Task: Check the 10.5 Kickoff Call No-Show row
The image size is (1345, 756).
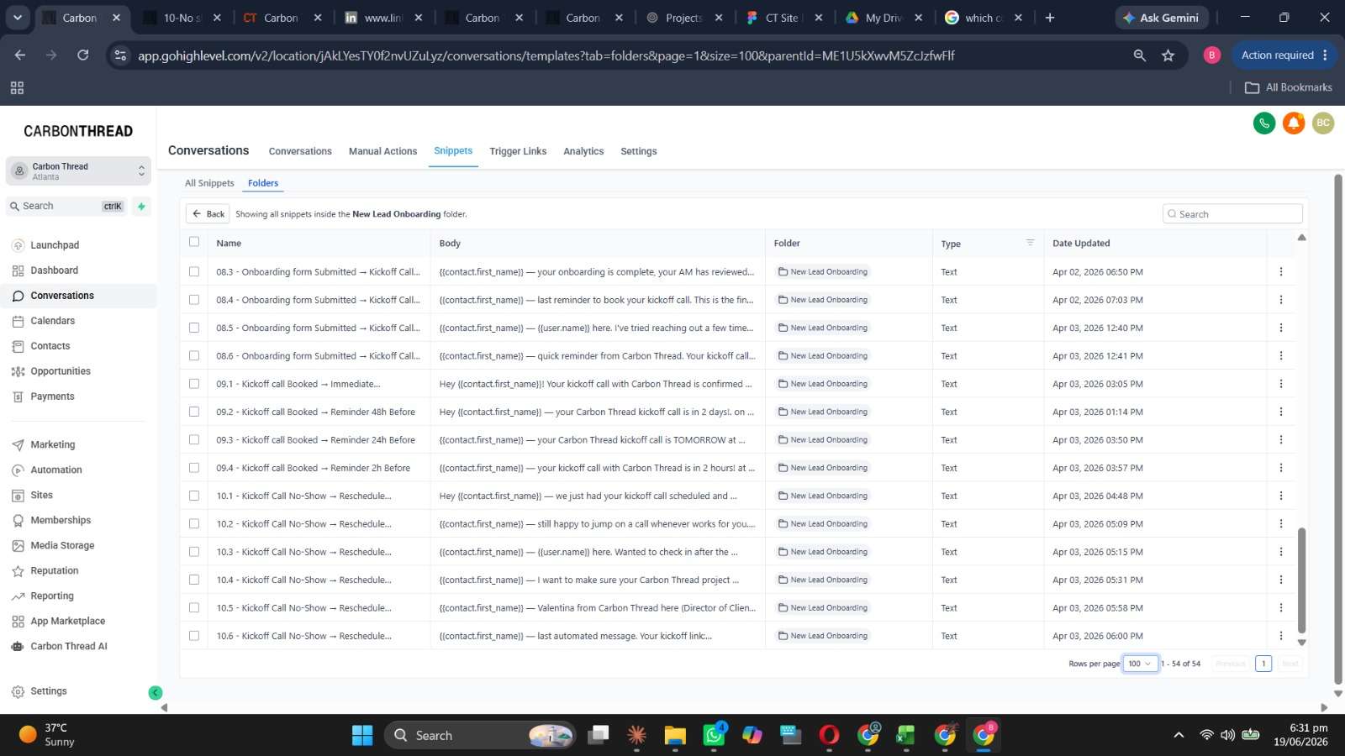Action: (194, 608)
